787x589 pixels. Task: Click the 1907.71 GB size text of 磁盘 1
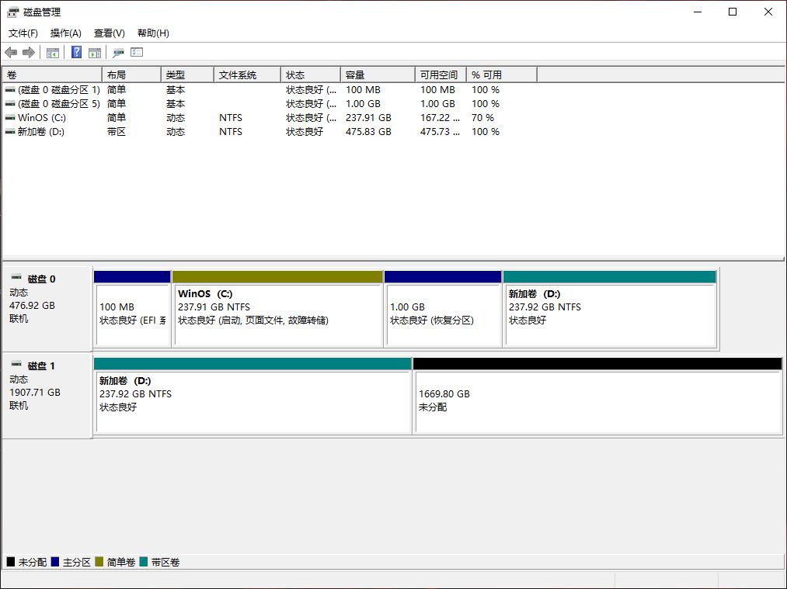pyautogui.click(x=35, y=393)
